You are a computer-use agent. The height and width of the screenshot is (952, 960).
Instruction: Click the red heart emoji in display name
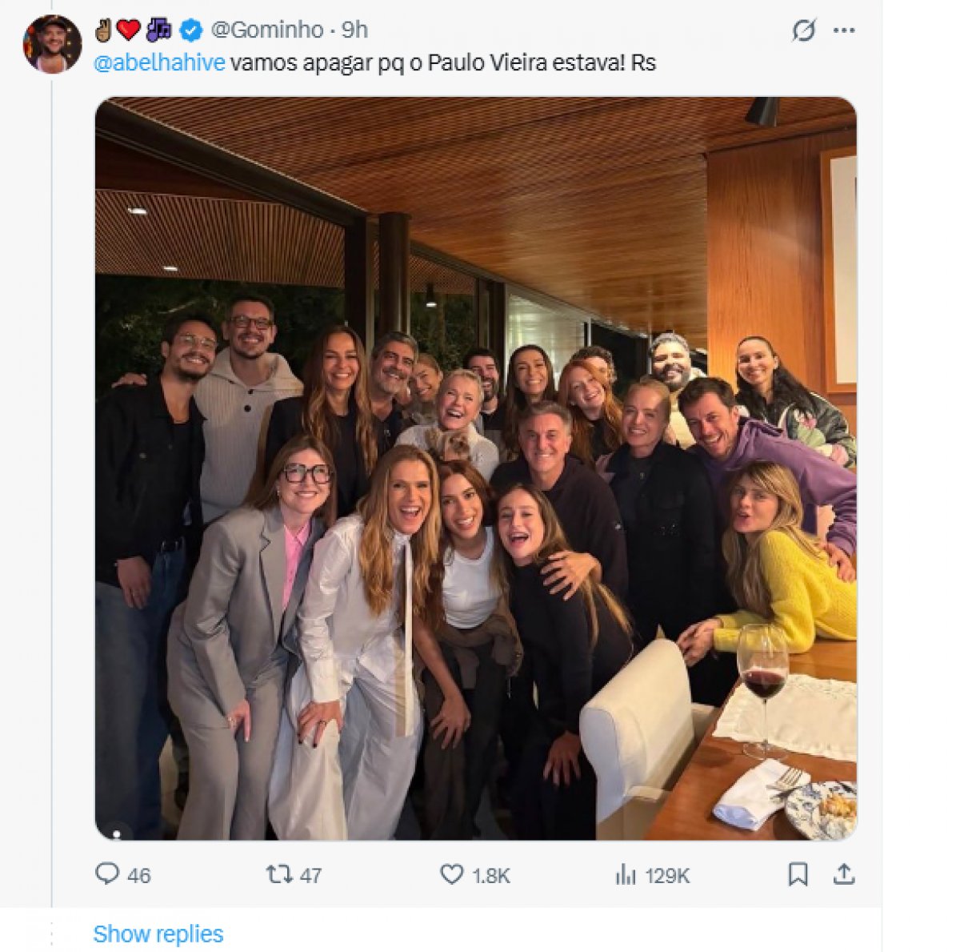pyautogui.click(x=129, y=30)
